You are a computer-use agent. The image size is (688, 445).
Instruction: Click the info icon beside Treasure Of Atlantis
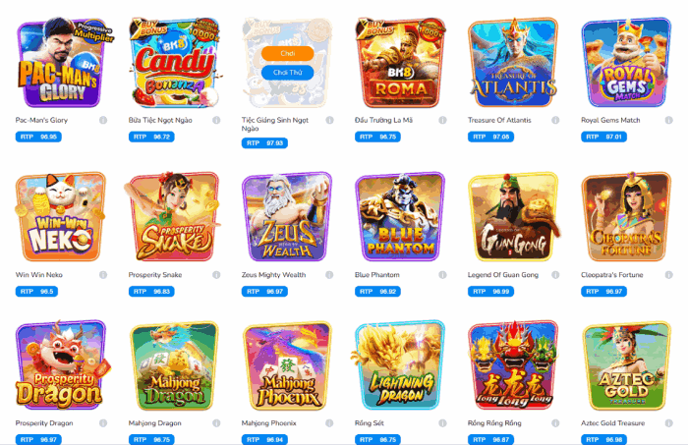point(555,120)
